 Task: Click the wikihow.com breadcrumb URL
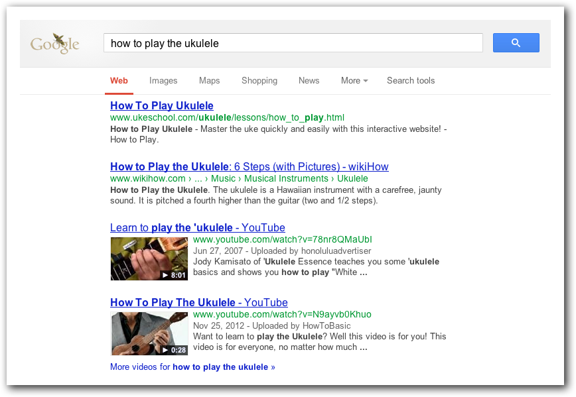pos(239,179)
